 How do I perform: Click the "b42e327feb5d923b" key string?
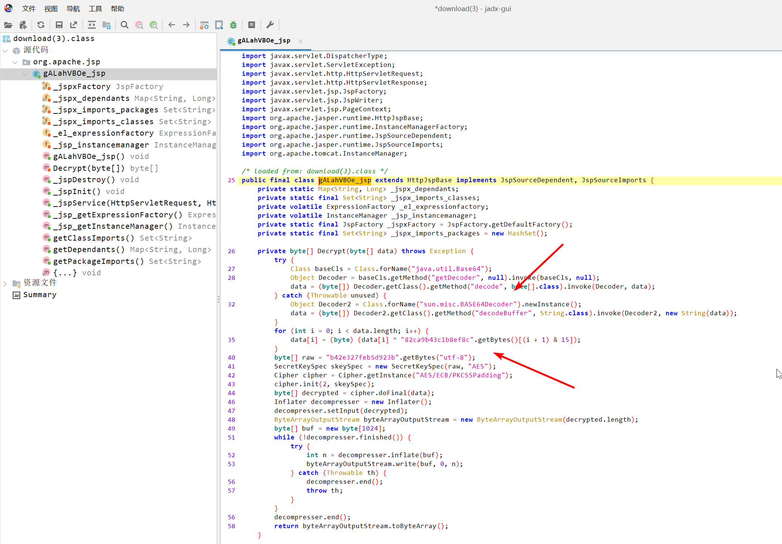pos(362,358)
